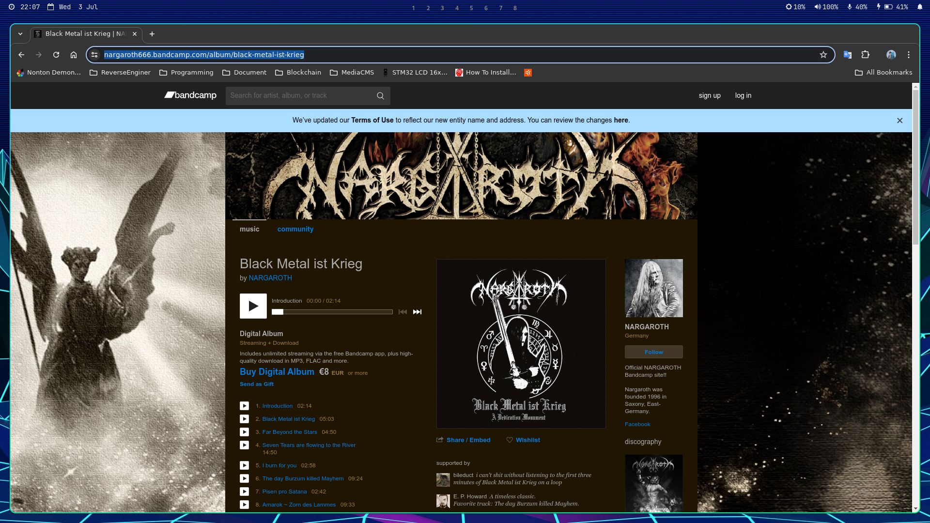Open Chrome's three-dot menu

[x=909, y=55]
